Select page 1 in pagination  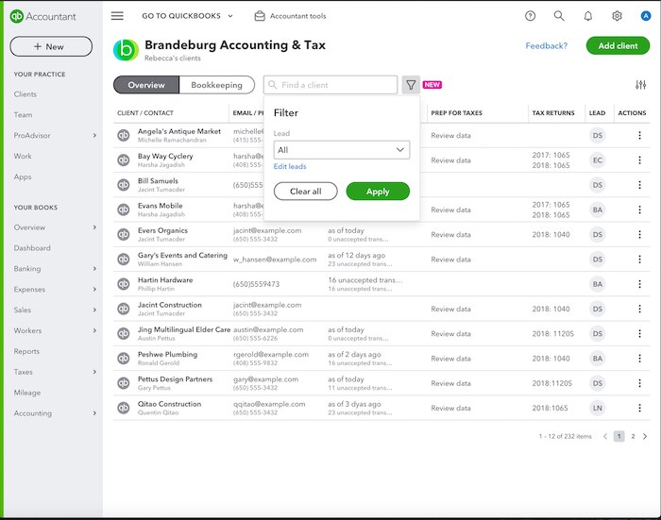[x=619, y=437]
